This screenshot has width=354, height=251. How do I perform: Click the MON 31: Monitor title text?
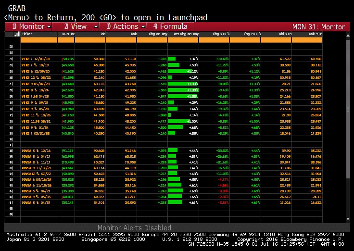[x=318, y=27]
